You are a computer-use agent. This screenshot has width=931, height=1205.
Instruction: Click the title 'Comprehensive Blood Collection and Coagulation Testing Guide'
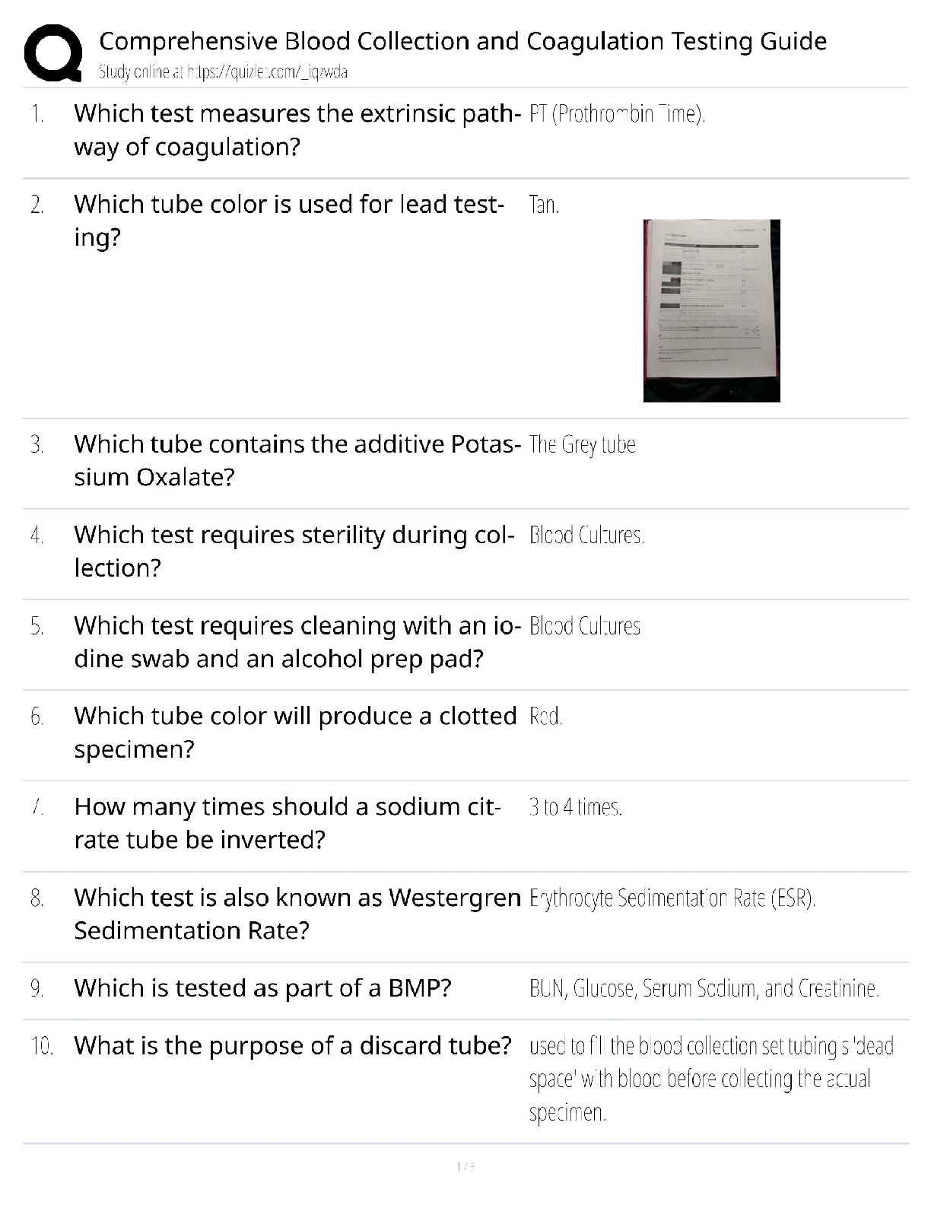(462, 40)
